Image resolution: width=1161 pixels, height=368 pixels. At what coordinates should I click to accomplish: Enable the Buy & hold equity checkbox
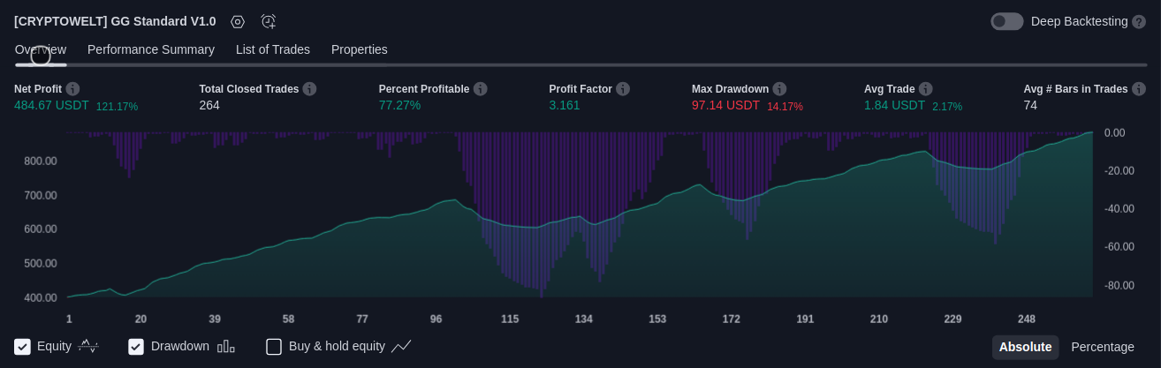click(x=274, y=347)
